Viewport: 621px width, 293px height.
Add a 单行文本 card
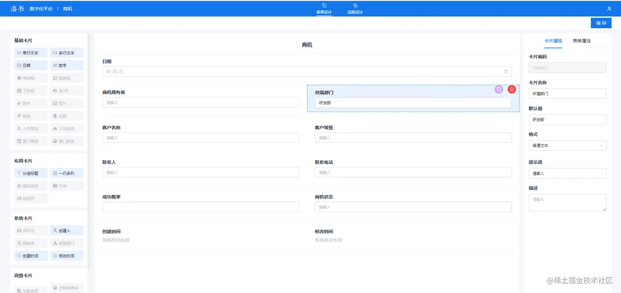31,53
